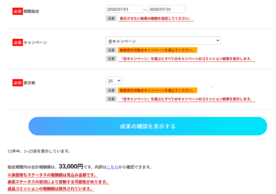
Task: Click the 必須 badge beside 期間指定
Action: pos(18,11)
